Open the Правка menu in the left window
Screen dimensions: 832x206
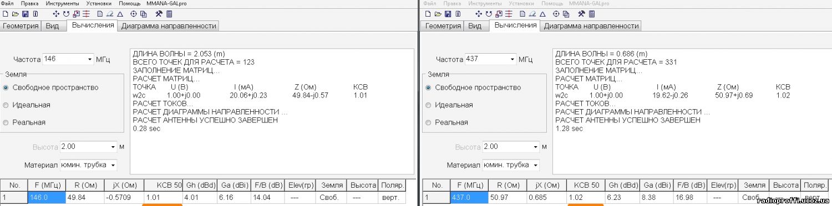point(30,3)
